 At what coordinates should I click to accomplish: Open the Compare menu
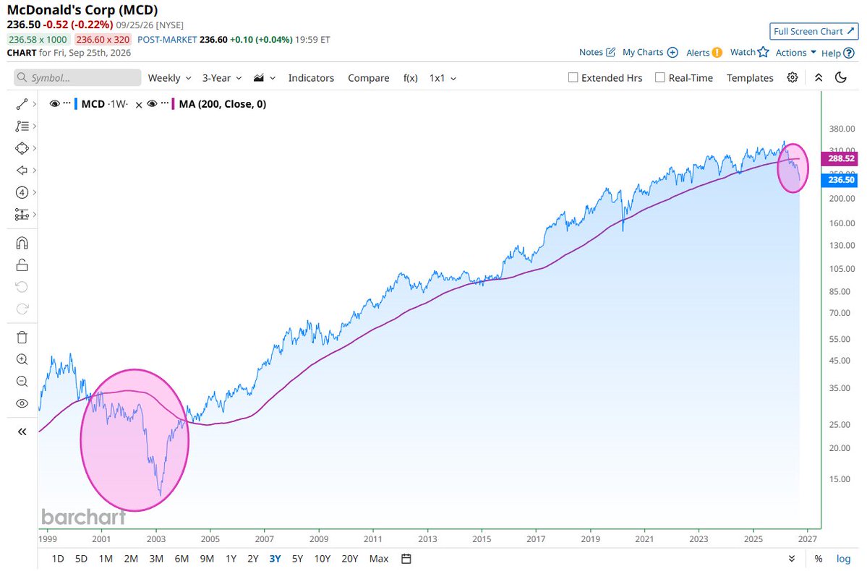(x=368, y=78)
